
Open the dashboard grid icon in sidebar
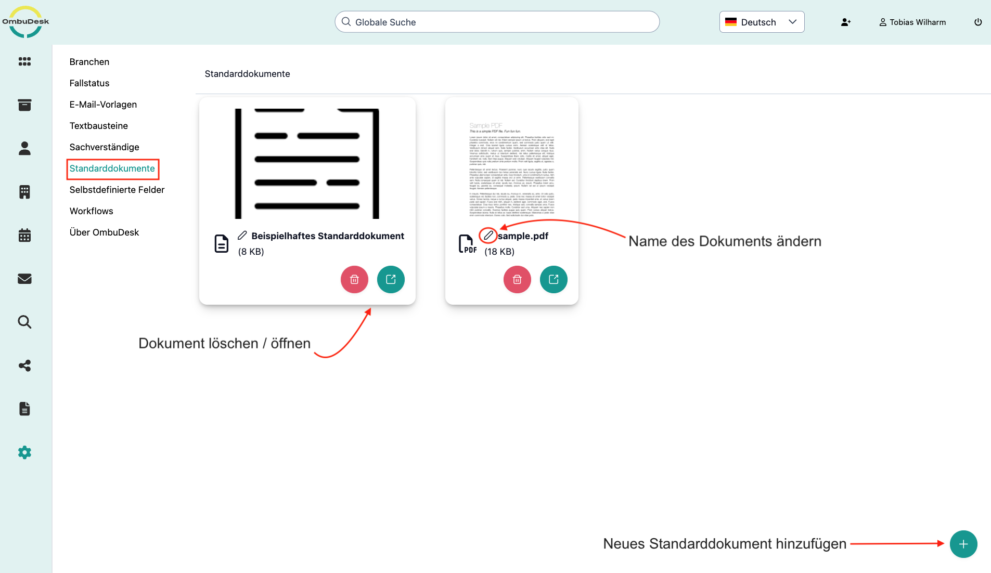pos(24,61)
